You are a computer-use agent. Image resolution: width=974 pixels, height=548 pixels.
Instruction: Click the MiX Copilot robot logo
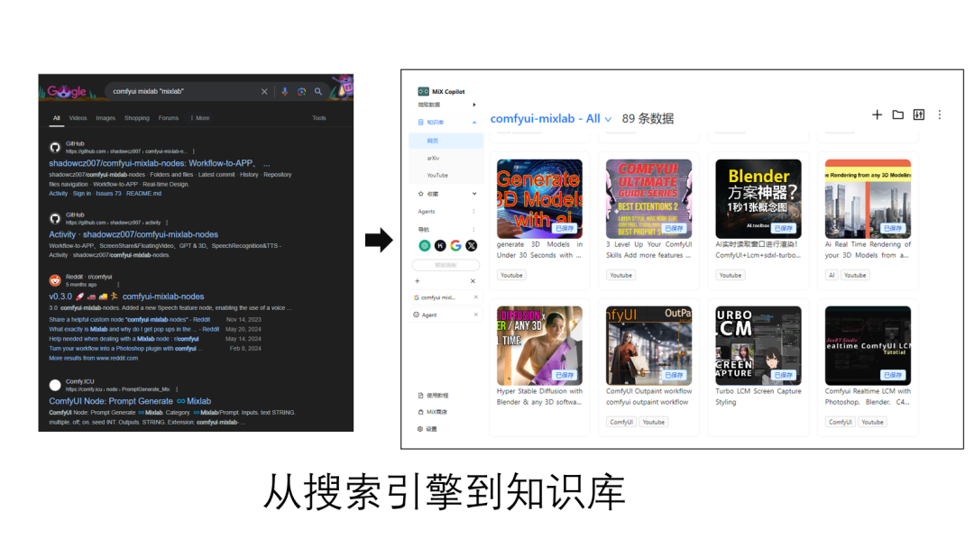423,91
